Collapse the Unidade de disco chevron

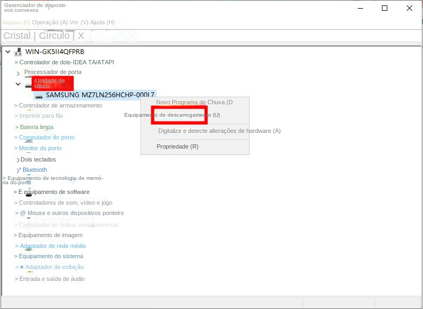pos(18,84)
